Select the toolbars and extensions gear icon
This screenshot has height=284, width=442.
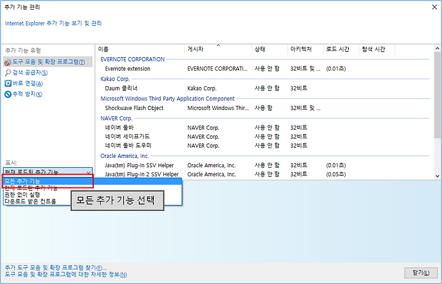[x=8, y=62]
